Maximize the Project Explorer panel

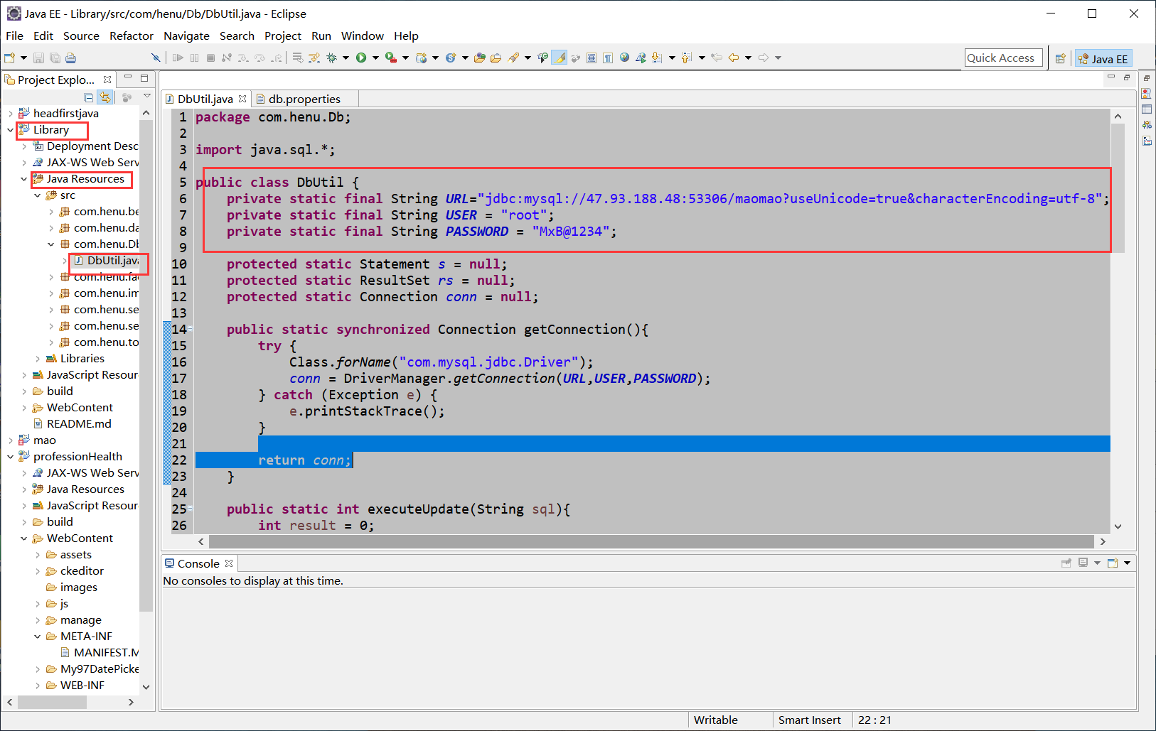(144, 78)
